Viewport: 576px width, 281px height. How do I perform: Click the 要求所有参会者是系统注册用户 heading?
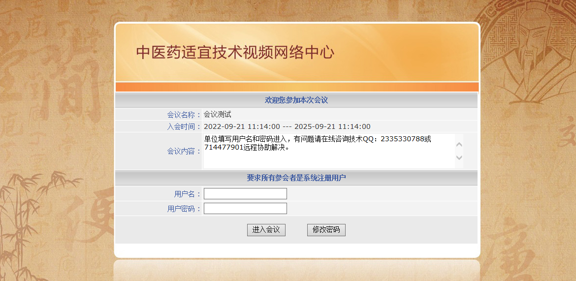click(x=296, y=178)
